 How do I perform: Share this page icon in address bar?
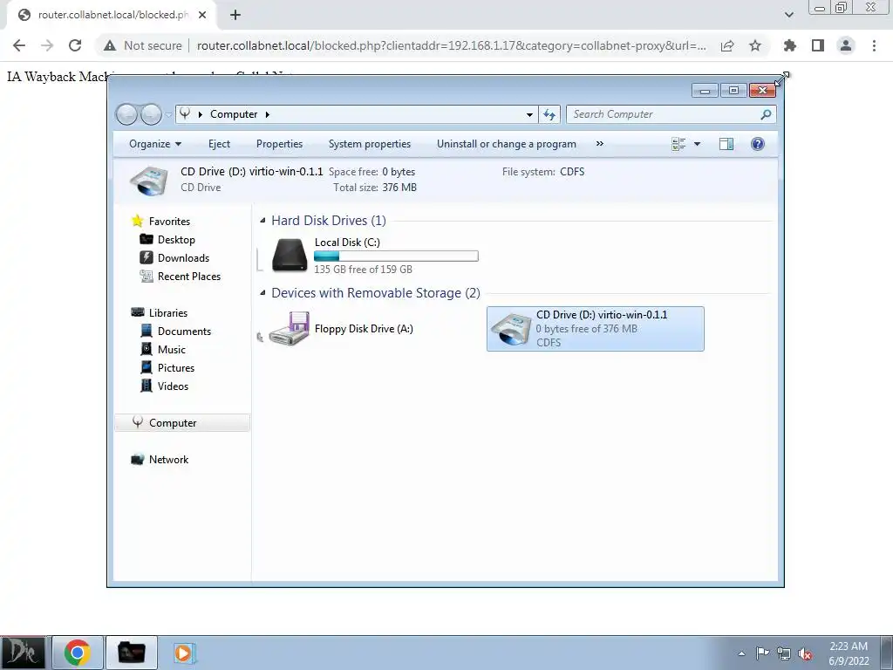click(x=727, y=45)
